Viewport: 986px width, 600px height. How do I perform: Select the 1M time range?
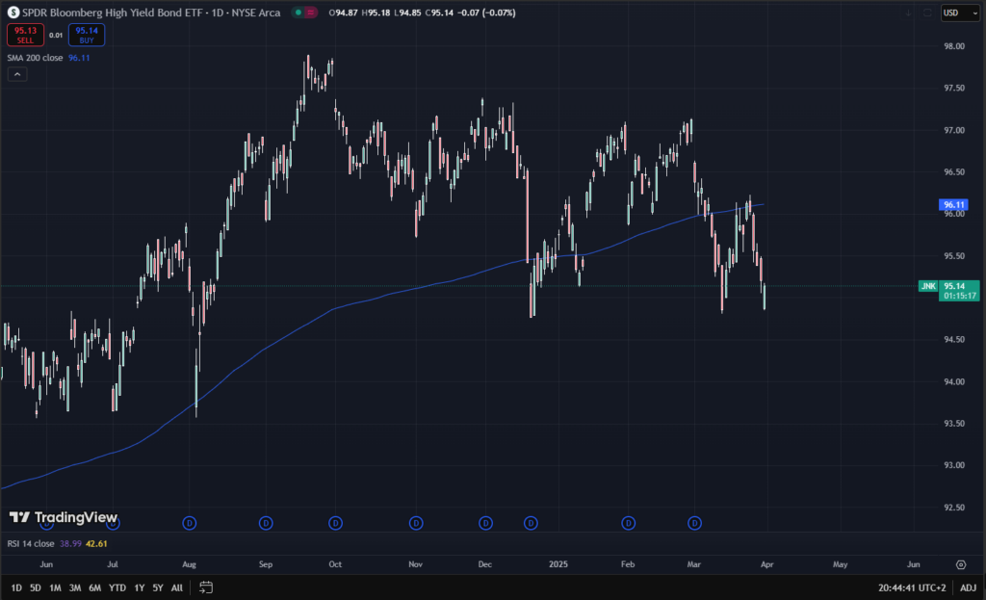point(55,587)
